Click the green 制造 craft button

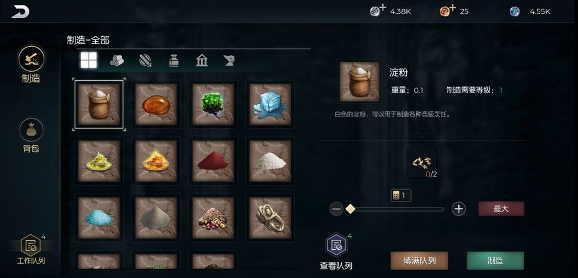(495, 261)
